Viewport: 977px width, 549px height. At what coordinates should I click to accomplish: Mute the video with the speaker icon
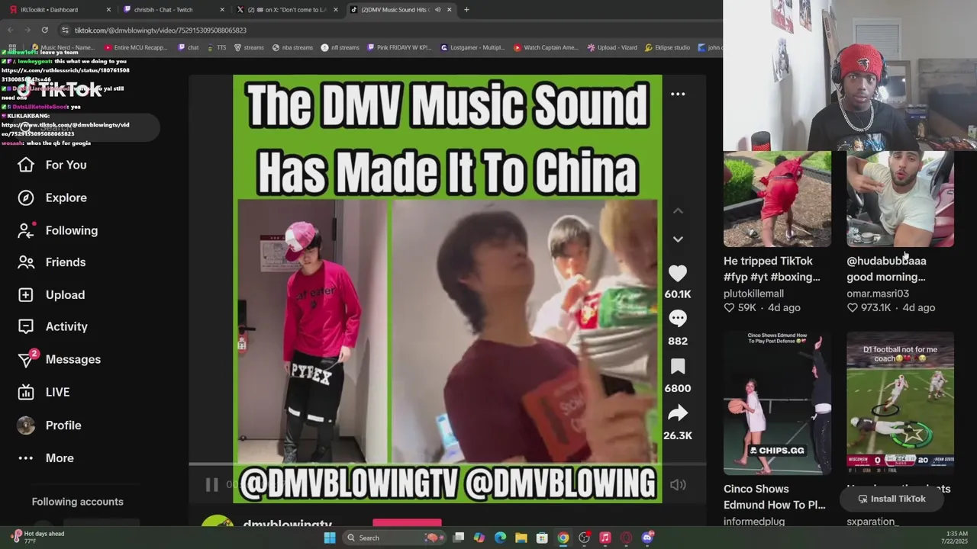(x=678, y=484)
